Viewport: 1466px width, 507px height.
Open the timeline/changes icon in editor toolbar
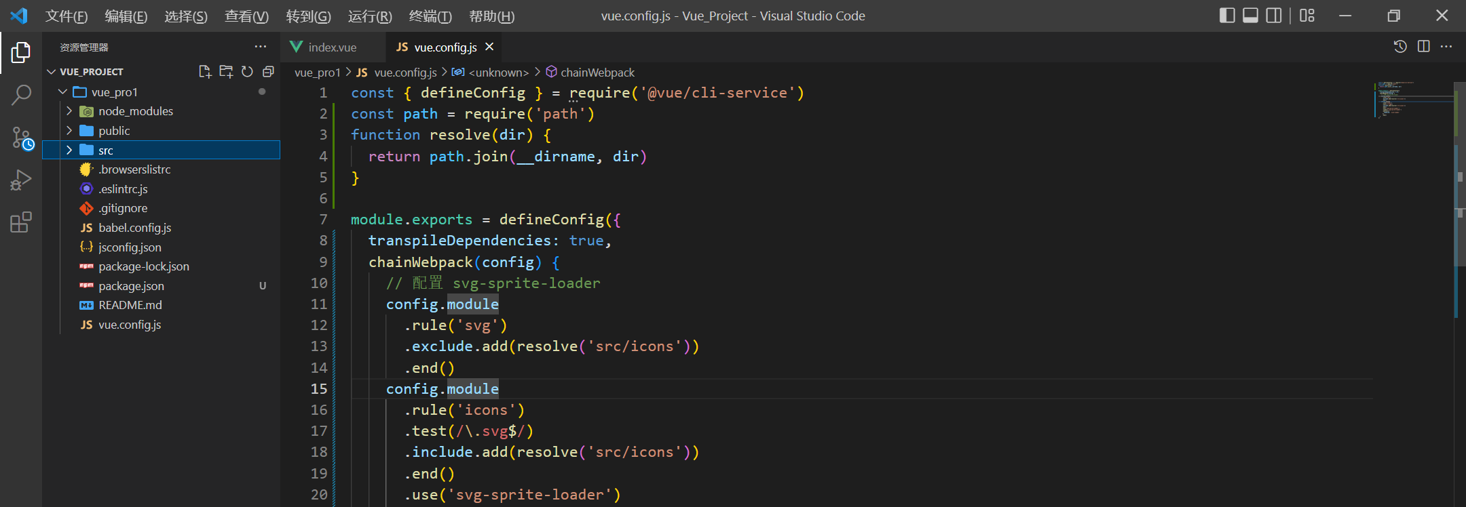click(1400, 47)
